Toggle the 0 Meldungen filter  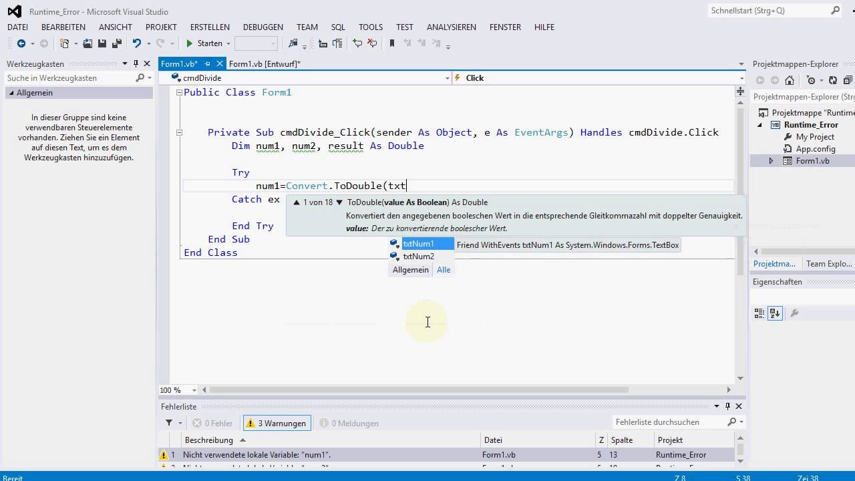[349, 423]
